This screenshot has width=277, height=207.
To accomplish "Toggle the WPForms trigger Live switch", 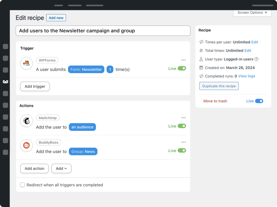I will (182, 69).
